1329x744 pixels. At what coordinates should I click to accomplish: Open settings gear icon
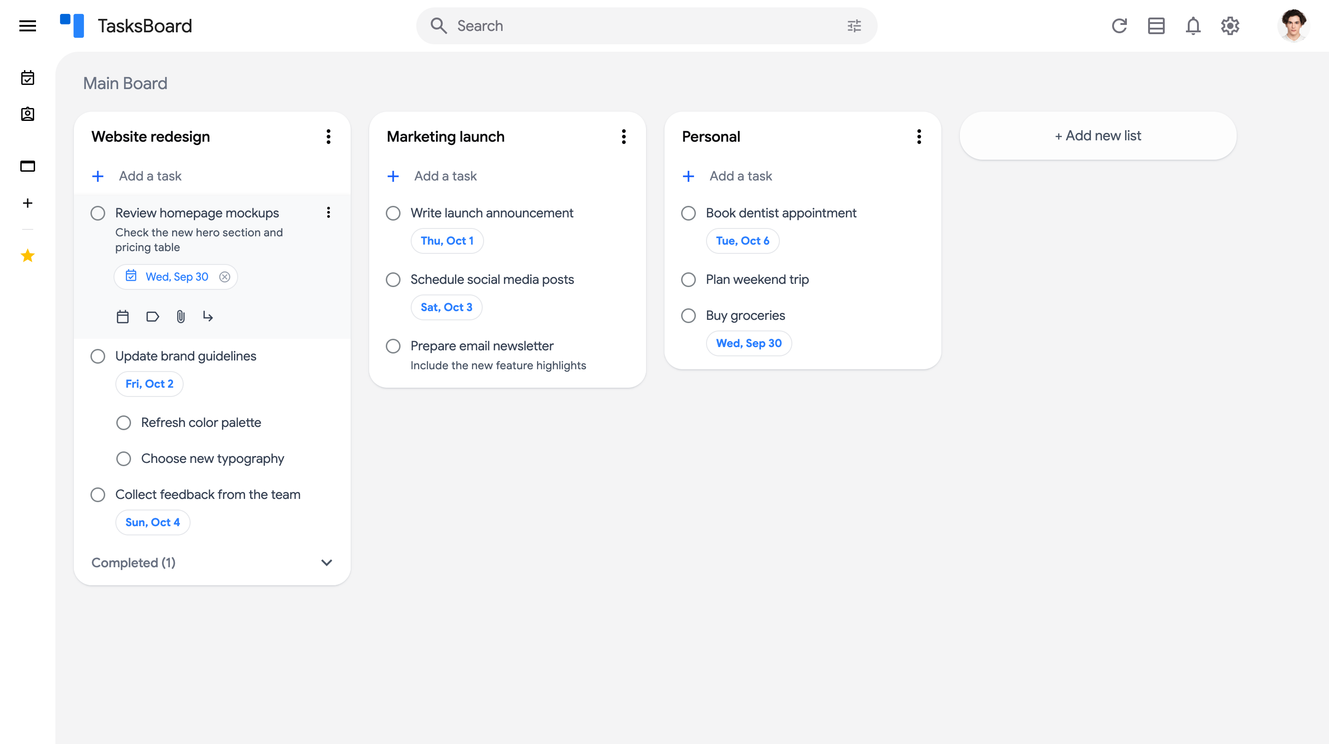click(1230, 26)
